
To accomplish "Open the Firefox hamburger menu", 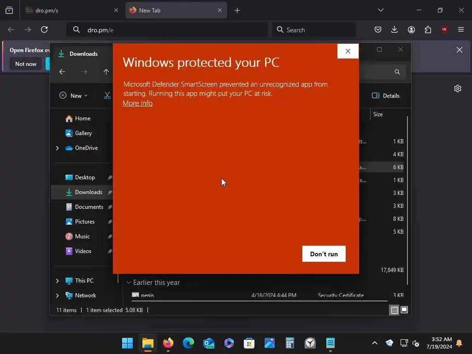I will [x=461, y=29].
